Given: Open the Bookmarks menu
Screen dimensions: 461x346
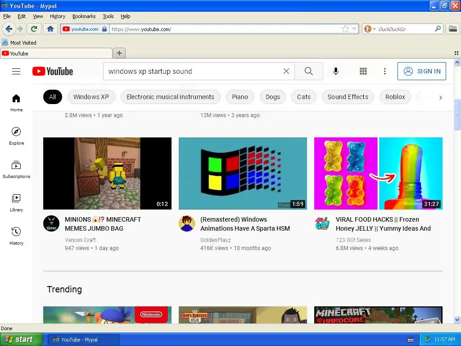Looking at the screenshot, I should tap(84, 16).
